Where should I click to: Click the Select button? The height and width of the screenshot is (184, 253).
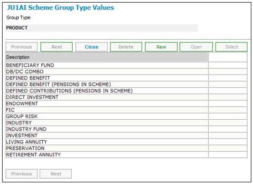(x=232, y=47)
